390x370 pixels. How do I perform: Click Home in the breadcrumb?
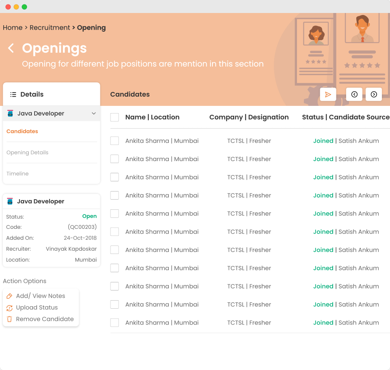coord(13,28)
